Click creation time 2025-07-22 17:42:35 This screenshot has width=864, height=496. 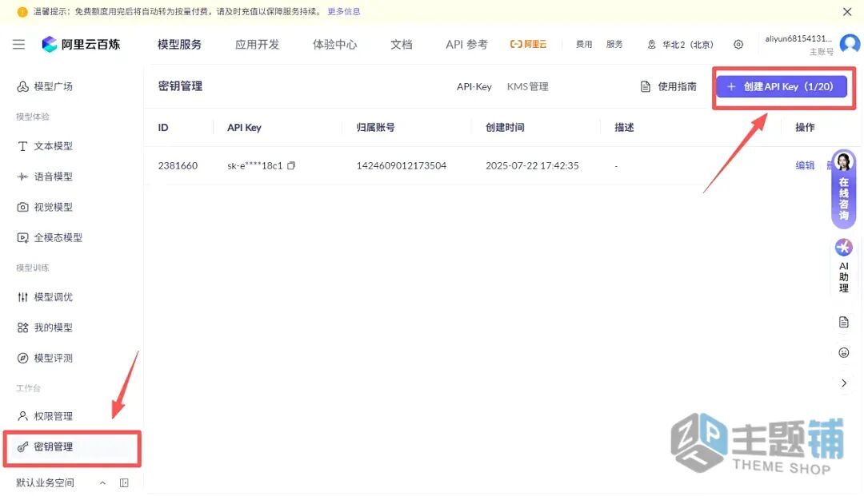[532, 165]
